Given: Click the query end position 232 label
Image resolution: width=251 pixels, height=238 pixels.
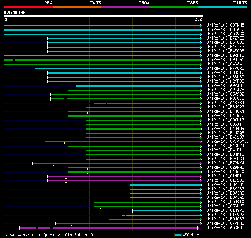Looking at the screenshot, I should (x=198, y=19).
